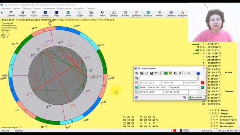
Task: Click the Выполнить button
Action: pyautogui.click(x=197, y=97)
